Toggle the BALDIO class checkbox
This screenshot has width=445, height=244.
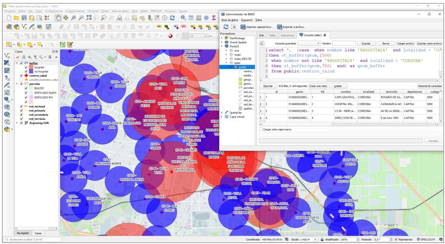pyautogui.click(x=26, y=88)
